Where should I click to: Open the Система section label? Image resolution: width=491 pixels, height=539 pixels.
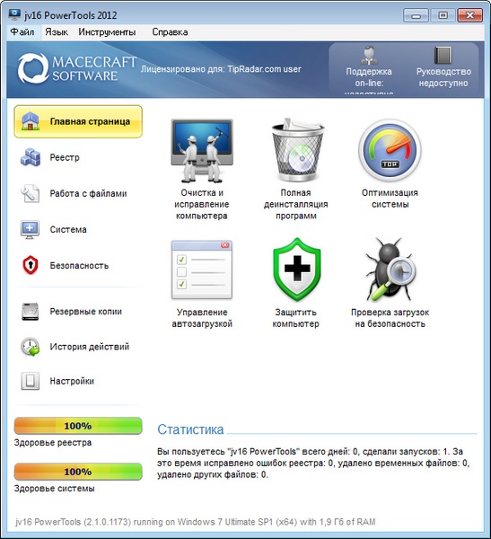coord(68,229)
